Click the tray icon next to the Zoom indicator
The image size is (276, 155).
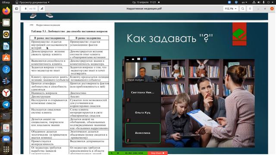236,2
